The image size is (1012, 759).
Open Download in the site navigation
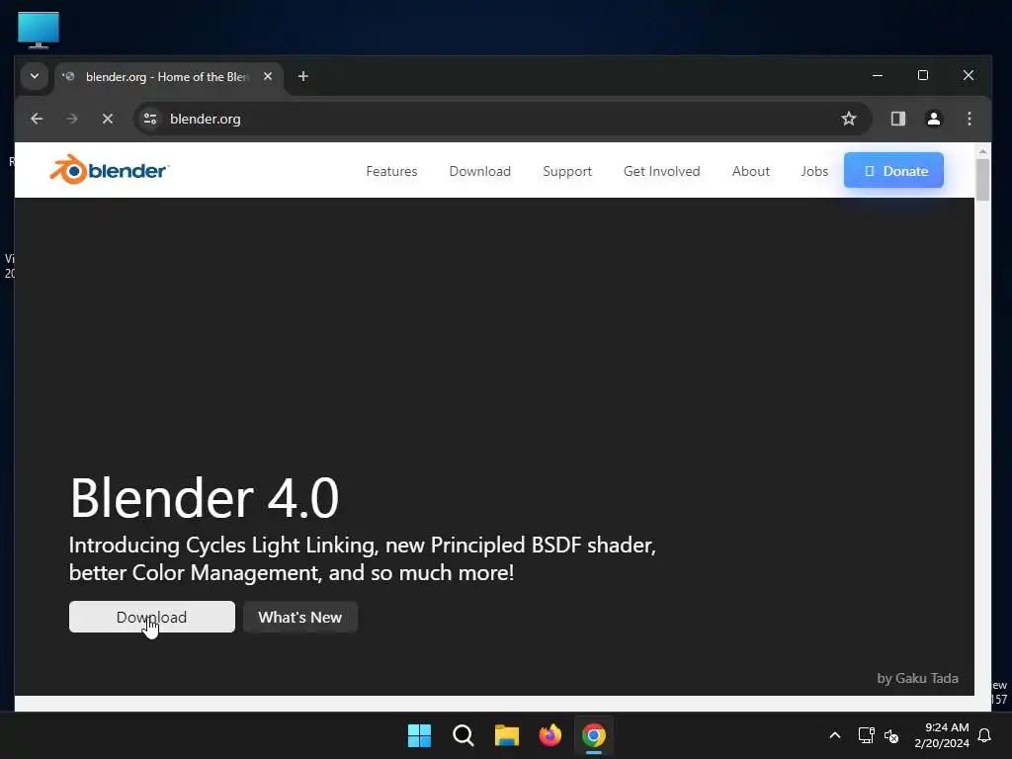479,171
